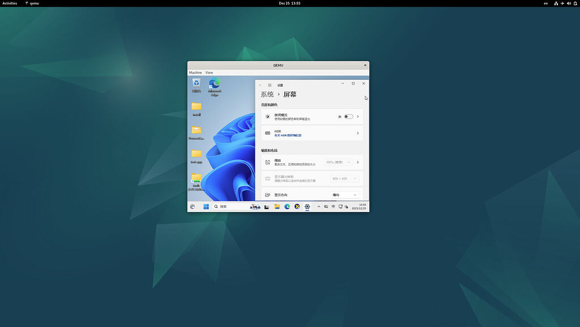580x327 pixels.
Task: Click the Windows Start button
Action: (206, 206)
